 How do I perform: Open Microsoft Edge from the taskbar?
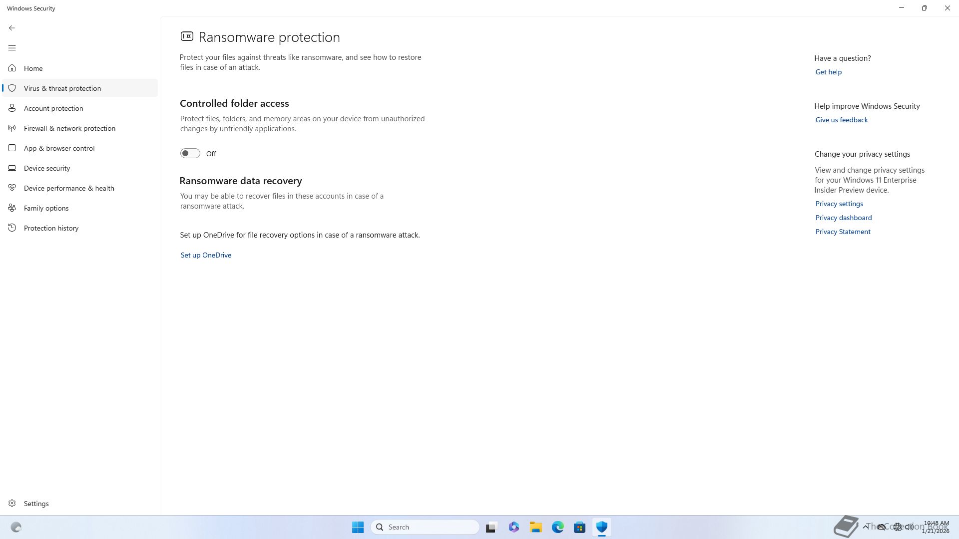[557, 527]
